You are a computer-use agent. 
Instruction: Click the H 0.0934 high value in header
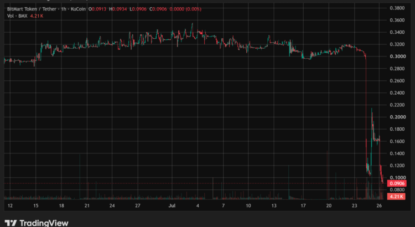[117, 9]
